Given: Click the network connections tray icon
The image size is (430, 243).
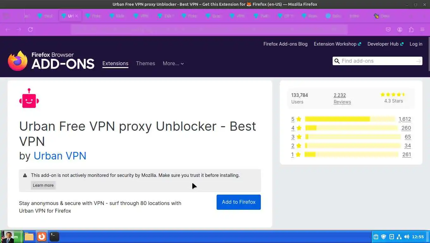Looking at the screenshot, I should coord(399,237).
